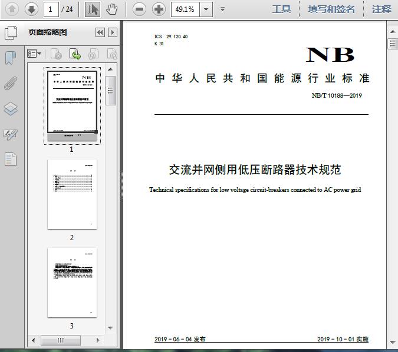This screenshot has width=398, height=352.
Task: Click the English title Technical specifications line
Action: pyautogui.click(x=255, y=190)
